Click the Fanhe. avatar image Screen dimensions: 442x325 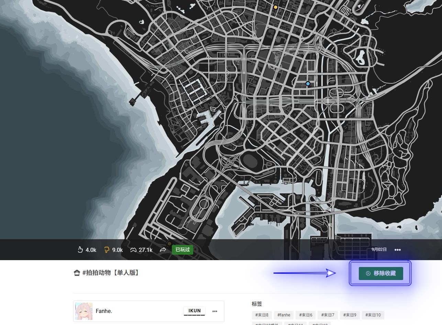[x=84, y=311]
